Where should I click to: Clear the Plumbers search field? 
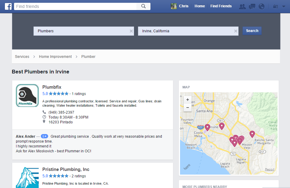131,31
